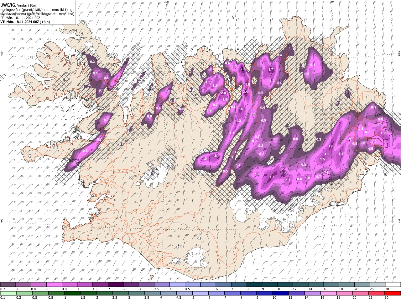401x300 pixels.
Task: Click the 0.2 swatch in upper legend row
Action: (8, 285)
